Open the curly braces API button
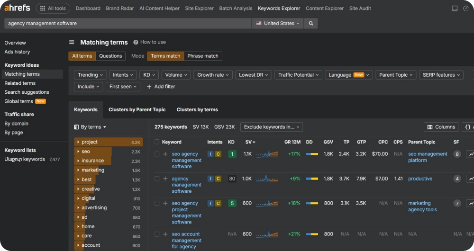 [468, 127]
